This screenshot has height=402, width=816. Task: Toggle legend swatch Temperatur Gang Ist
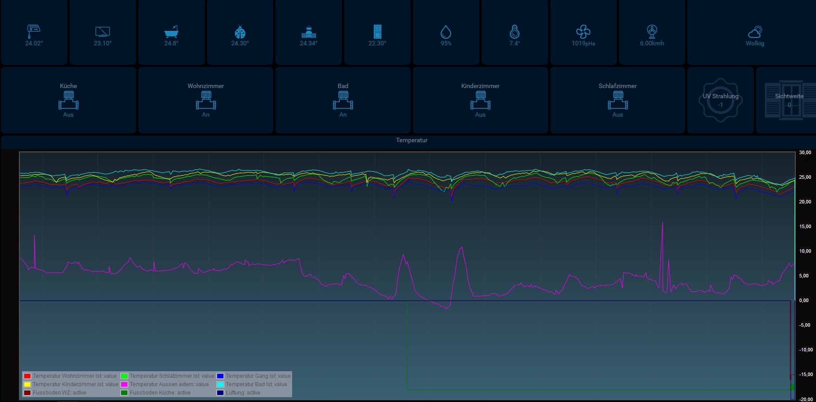[x=220, y=376]
